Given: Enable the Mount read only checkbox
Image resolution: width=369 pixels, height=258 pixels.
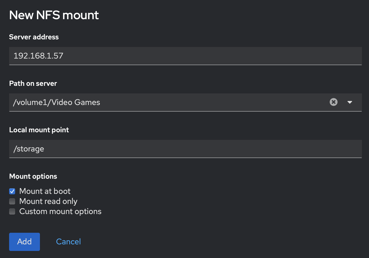Looking at the screenshot, I should click(x=12, y=201).
